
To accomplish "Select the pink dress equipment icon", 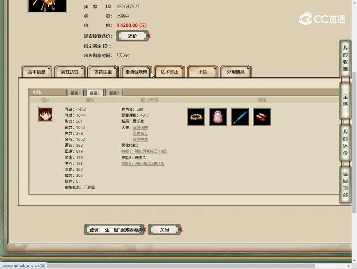I will click(x=218, y=116).
